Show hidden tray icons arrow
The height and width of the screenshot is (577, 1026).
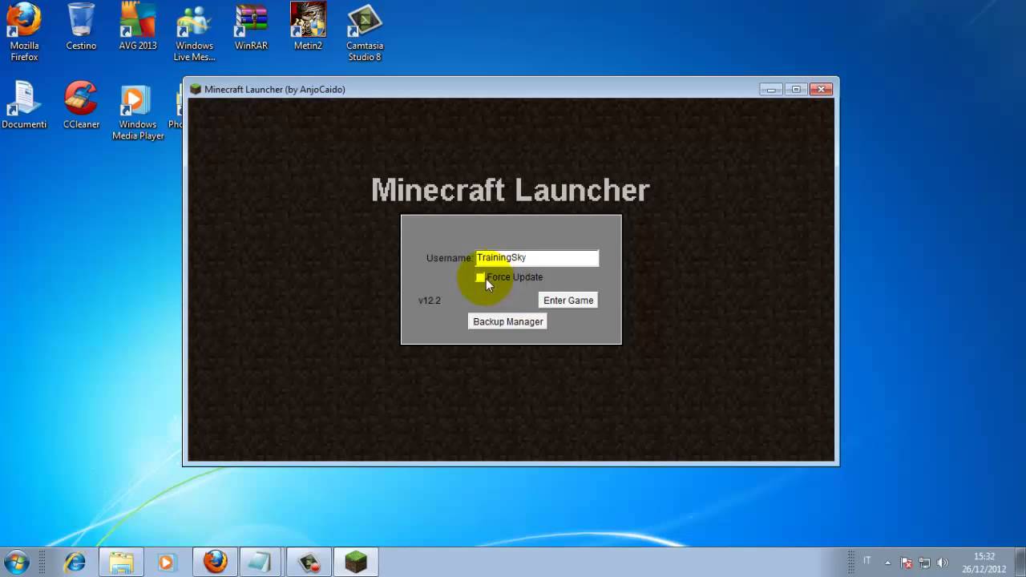(887, 563)
